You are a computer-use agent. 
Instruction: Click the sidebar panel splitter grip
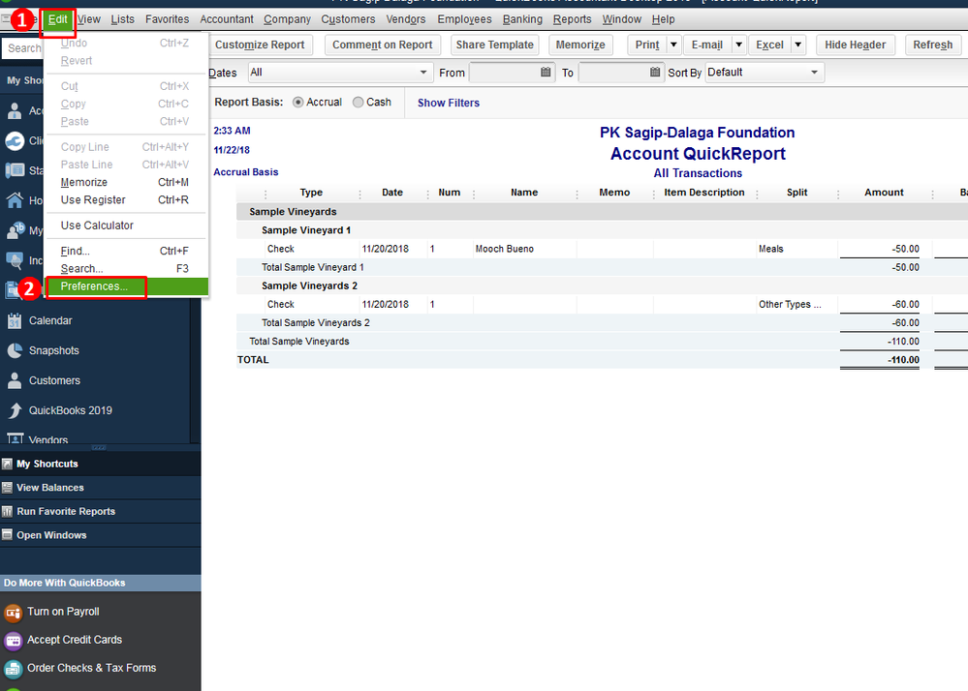99,447
